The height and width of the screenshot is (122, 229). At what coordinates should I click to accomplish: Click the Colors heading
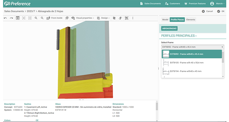[x=7, y=120]
